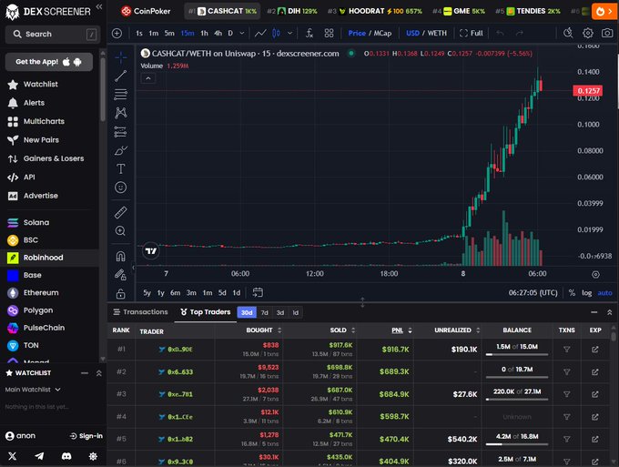
Task: Toggle stay in drawing mode
Action: tap(121, 275)
